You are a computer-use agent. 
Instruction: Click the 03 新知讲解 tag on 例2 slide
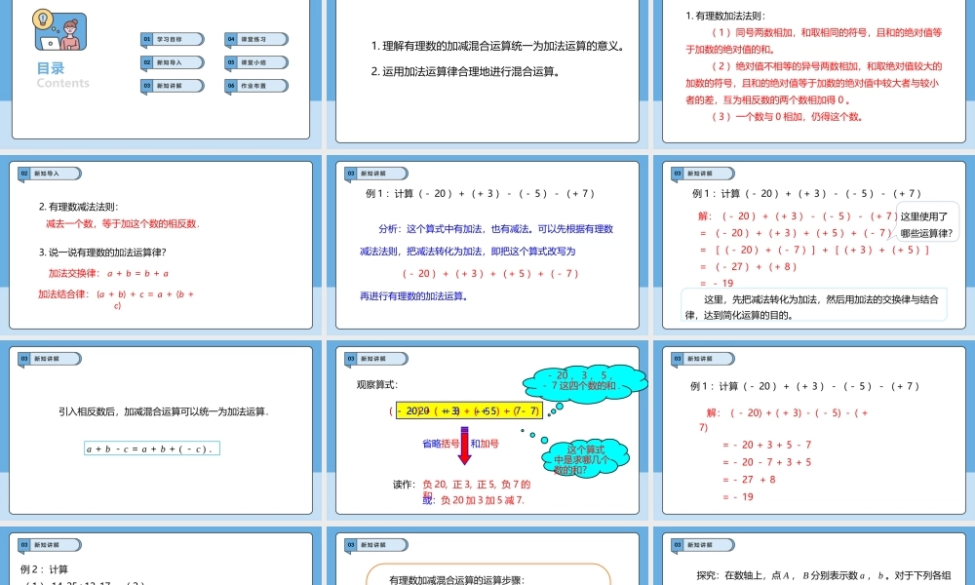click(50, 545)
